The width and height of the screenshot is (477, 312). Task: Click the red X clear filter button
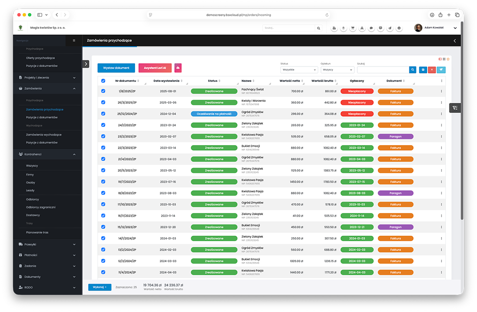tap(432, 70)
